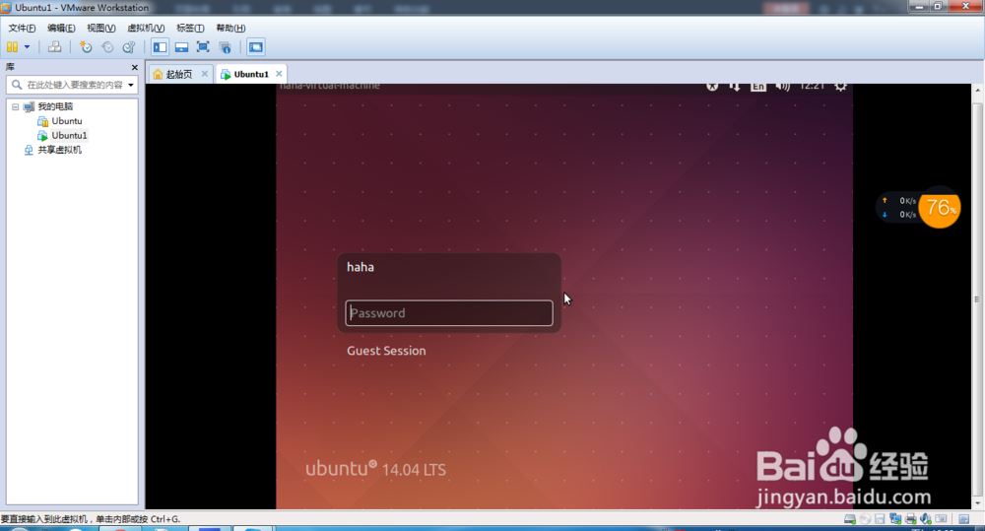Enter full screen mode icon
The width and height of the screenshot is (985, 531).
click(203, 47)
